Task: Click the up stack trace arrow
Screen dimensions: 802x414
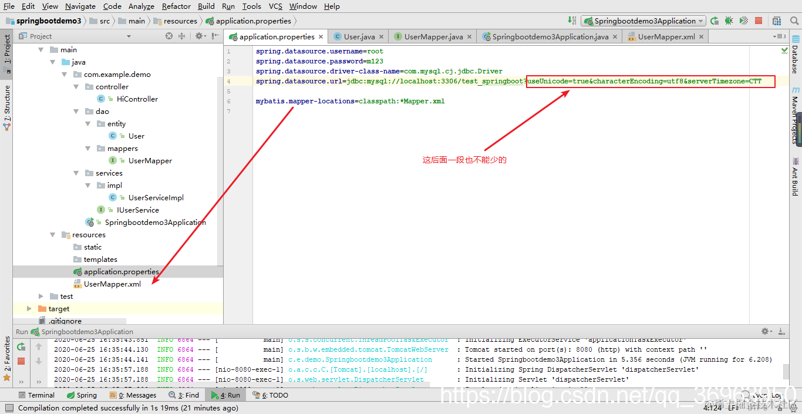Action: point(39,346)
